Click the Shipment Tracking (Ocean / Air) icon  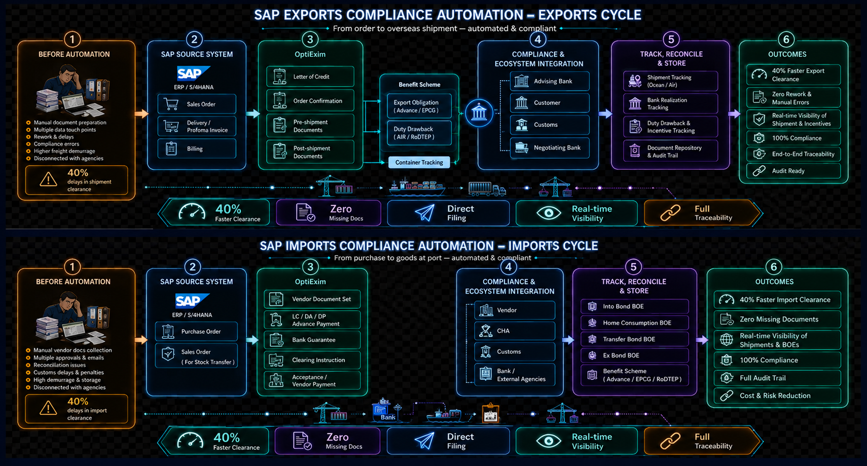coord(635,81)
